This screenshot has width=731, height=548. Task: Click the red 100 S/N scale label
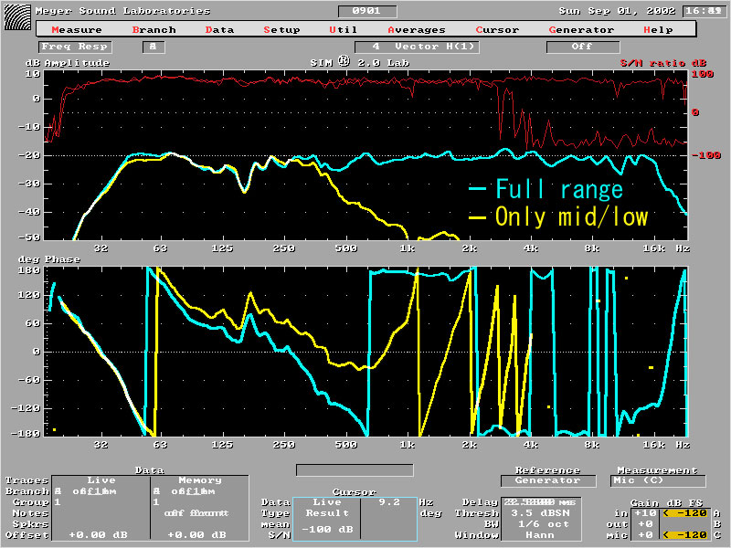click(x=702, y=74)
